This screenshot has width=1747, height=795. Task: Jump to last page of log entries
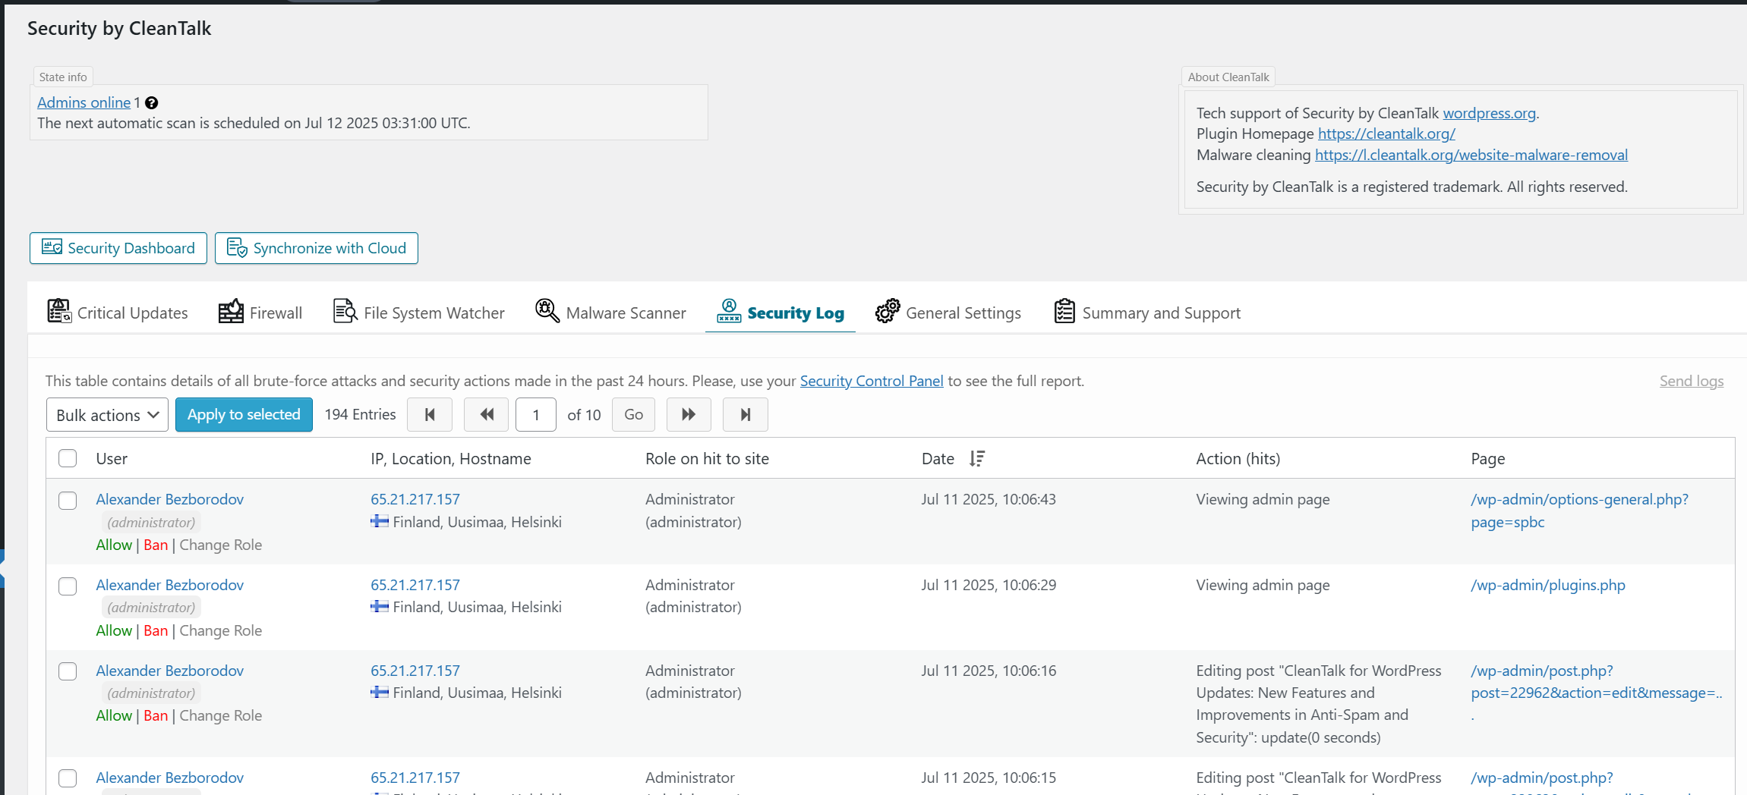click(745, 415)
